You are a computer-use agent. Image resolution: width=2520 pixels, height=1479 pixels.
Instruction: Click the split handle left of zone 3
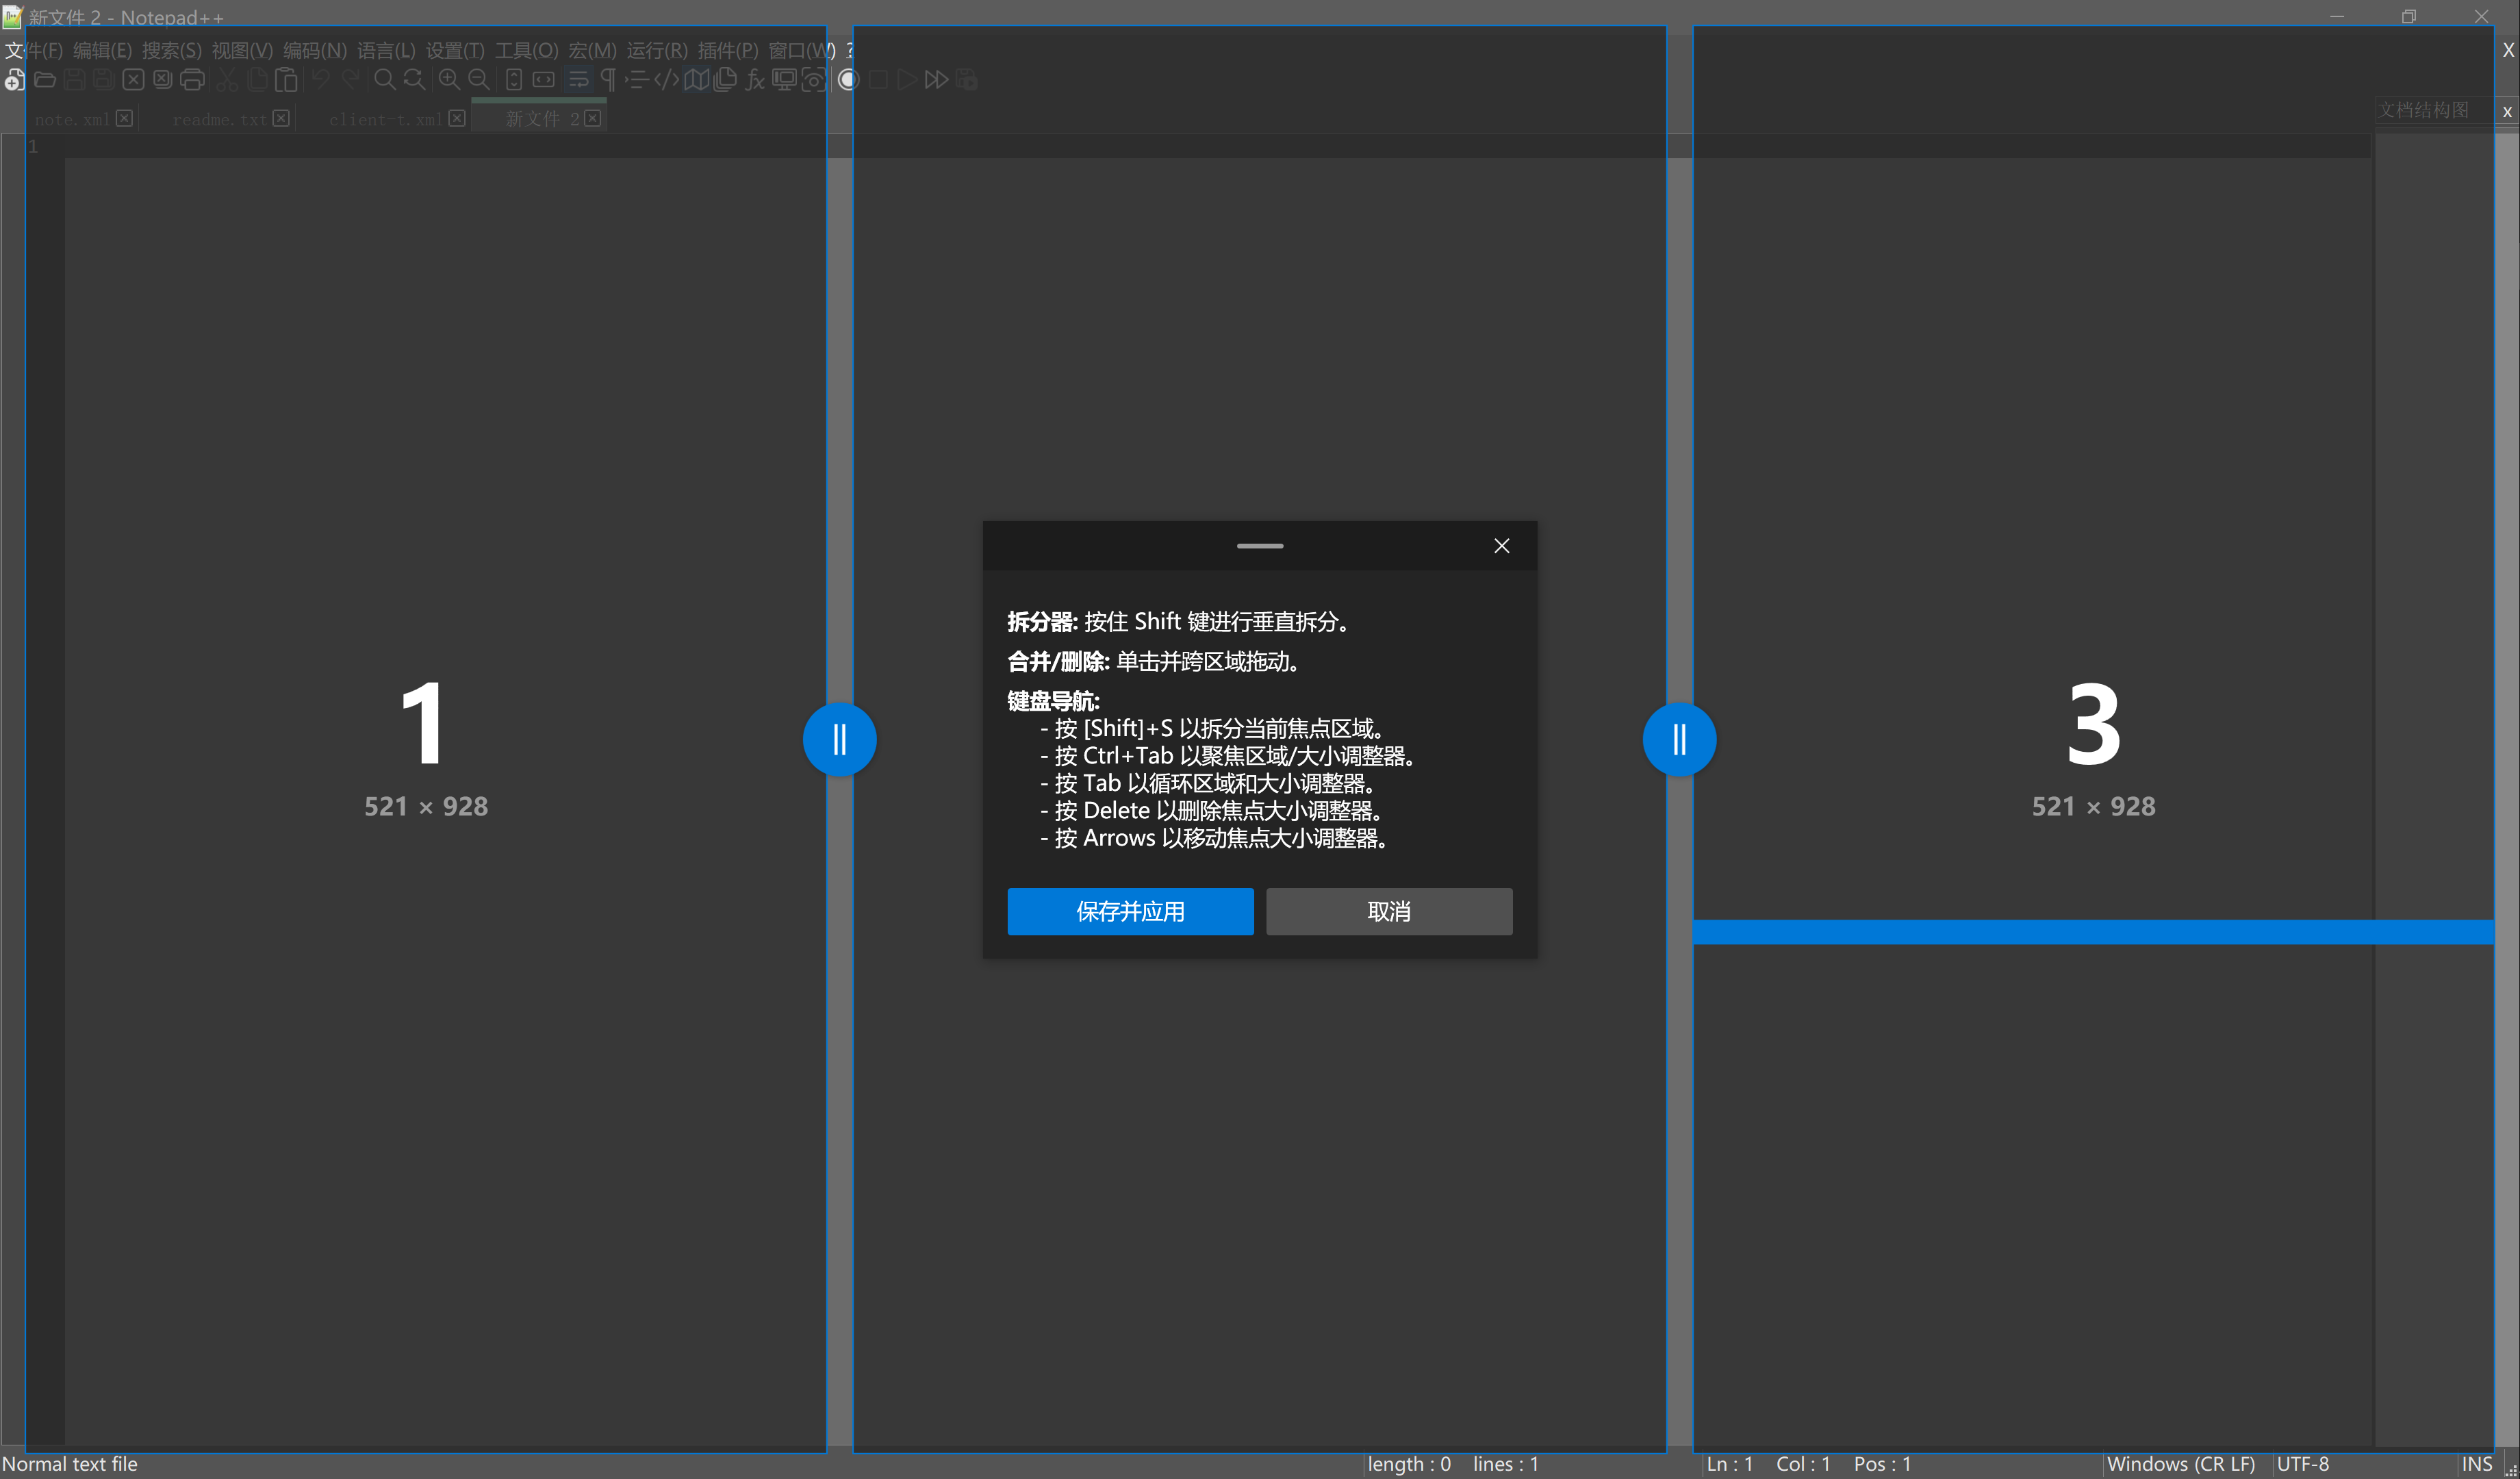[x=1679, y=739]
